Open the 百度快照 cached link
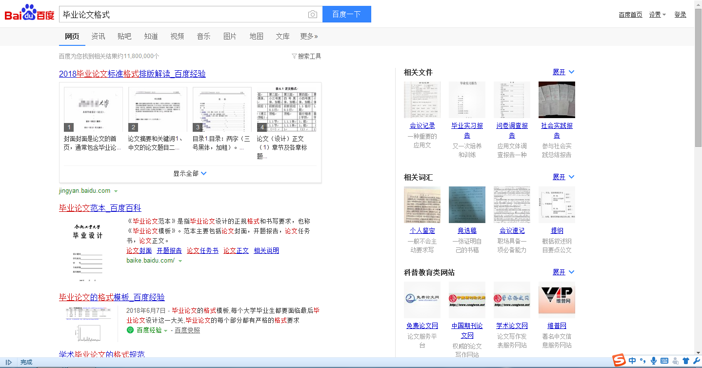 pyautogui.click(x=187, y=330)
